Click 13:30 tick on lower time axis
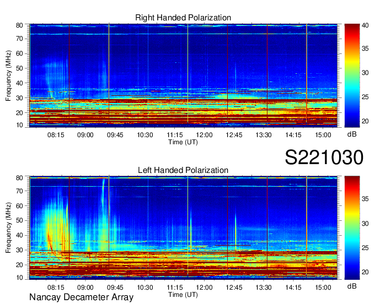375x304 pixels. point(264,287)
